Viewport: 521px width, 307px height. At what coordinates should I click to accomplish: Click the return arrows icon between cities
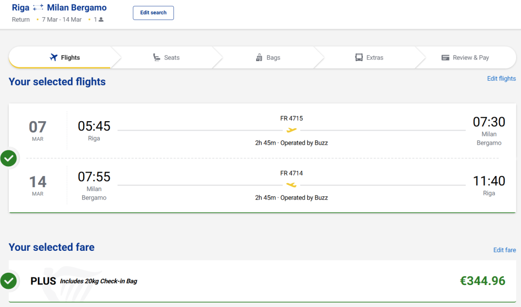(38, 8)
